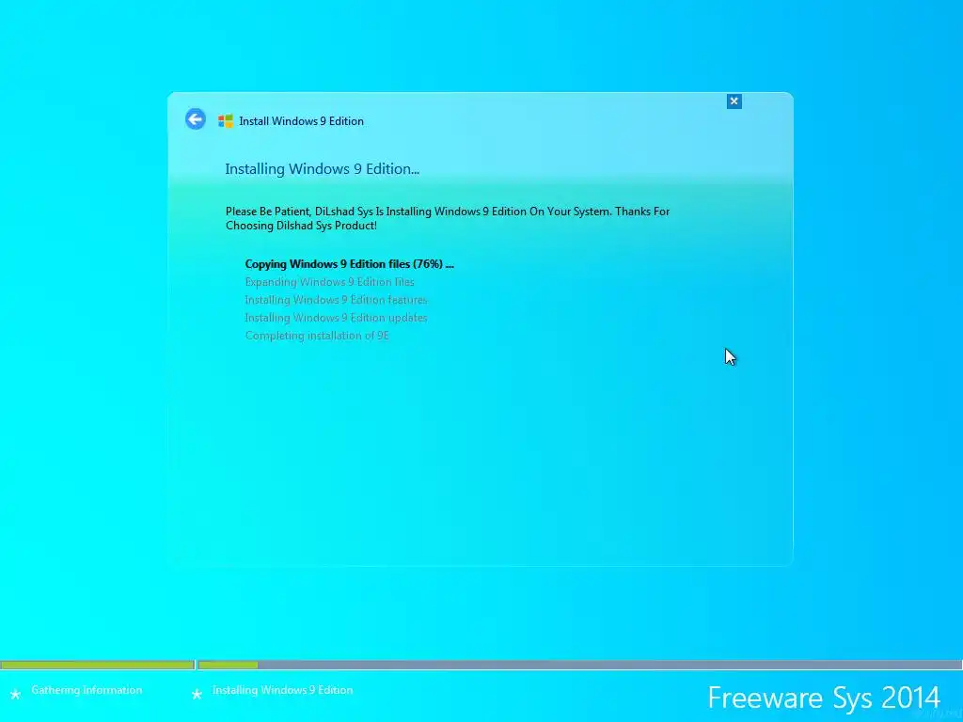Click the 'Installing Windows 9 Edition...' heading

pos(323,169)
